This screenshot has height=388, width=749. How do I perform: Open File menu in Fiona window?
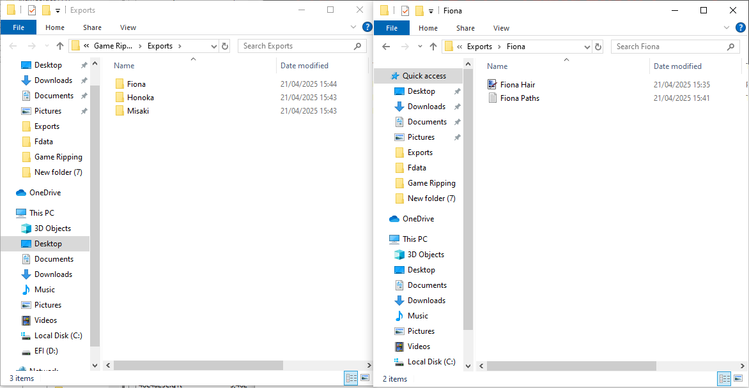392,27
